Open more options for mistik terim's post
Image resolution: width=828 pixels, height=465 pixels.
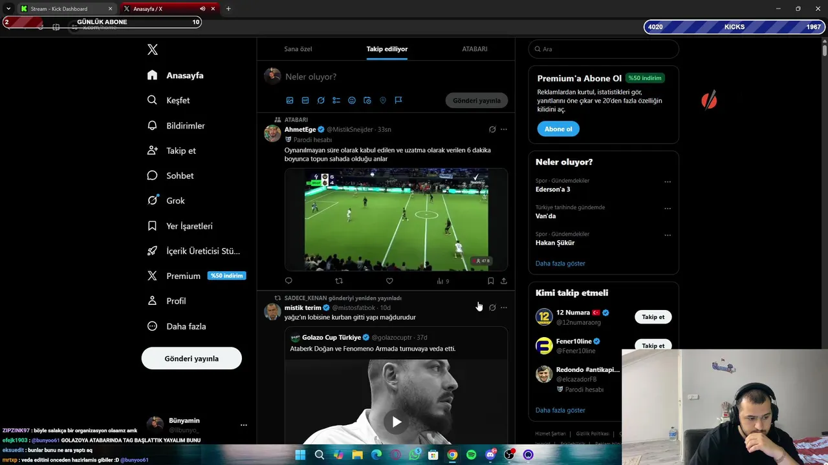click(504, 307)
